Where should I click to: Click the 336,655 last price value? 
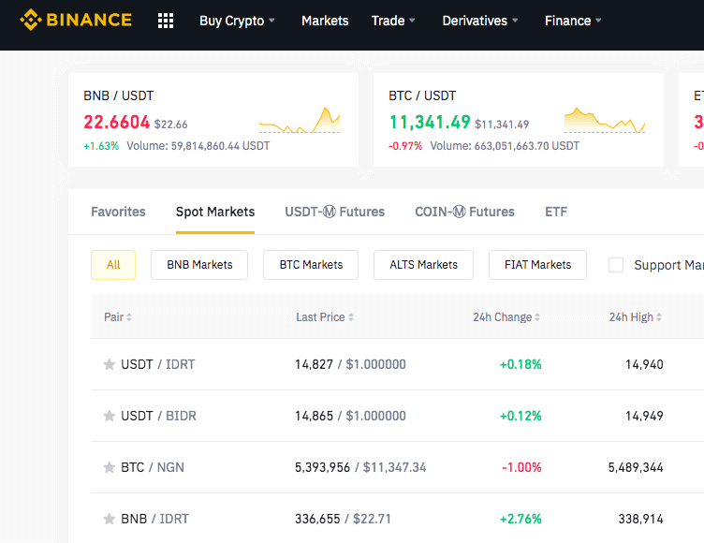(317, 520)
